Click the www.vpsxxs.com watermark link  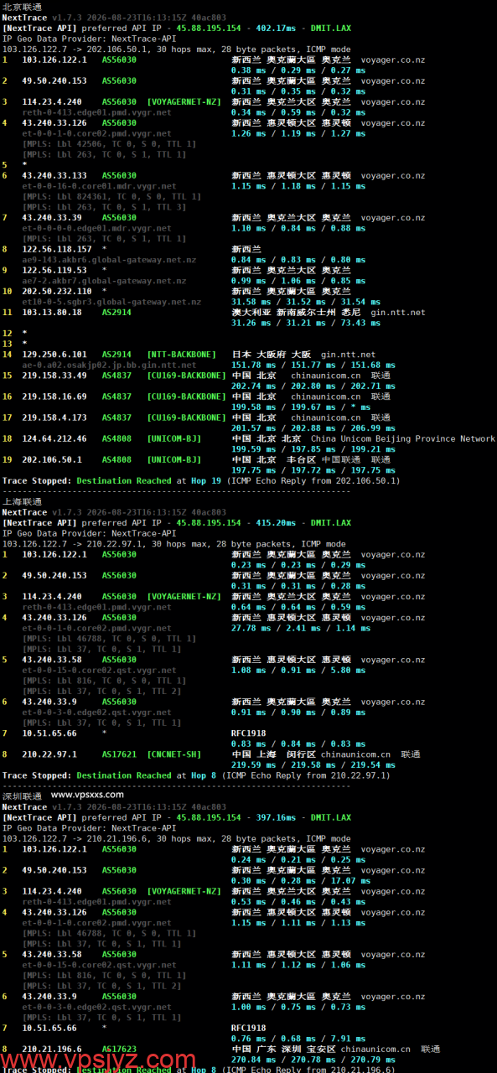[87, 795]
